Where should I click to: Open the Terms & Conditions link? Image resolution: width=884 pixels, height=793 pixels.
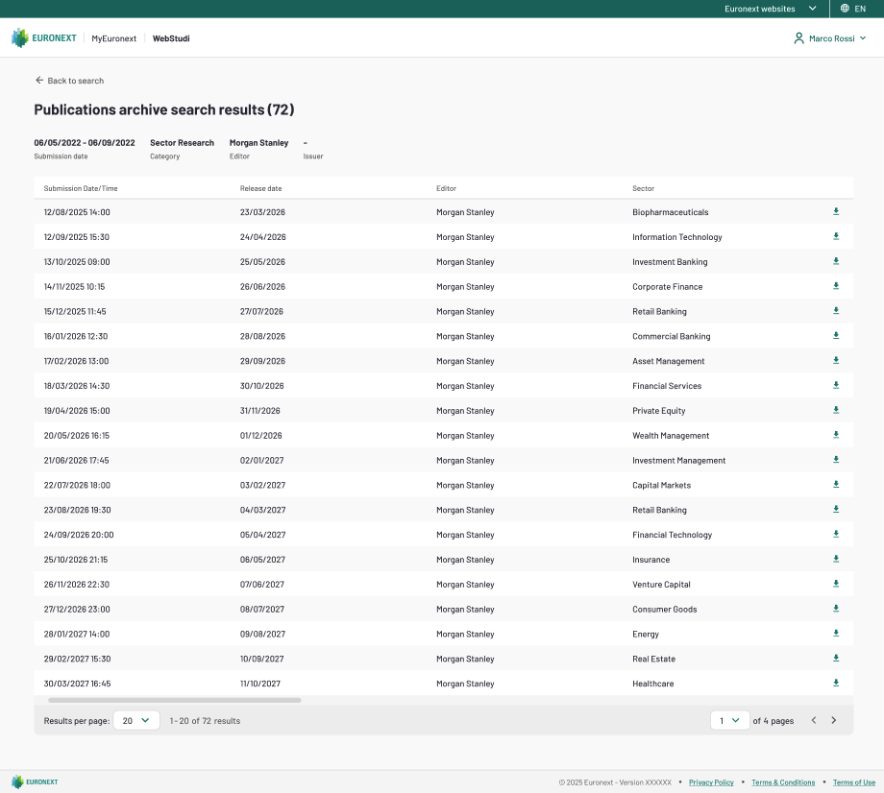pos(783,782)
